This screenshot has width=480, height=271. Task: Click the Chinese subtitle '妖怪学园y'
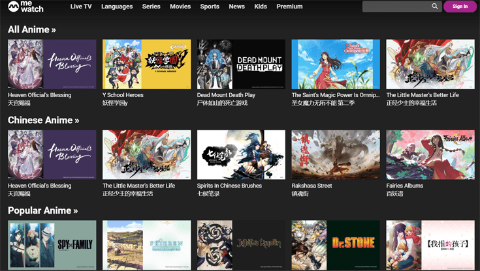pyautogui.click(x=115, y=103)
